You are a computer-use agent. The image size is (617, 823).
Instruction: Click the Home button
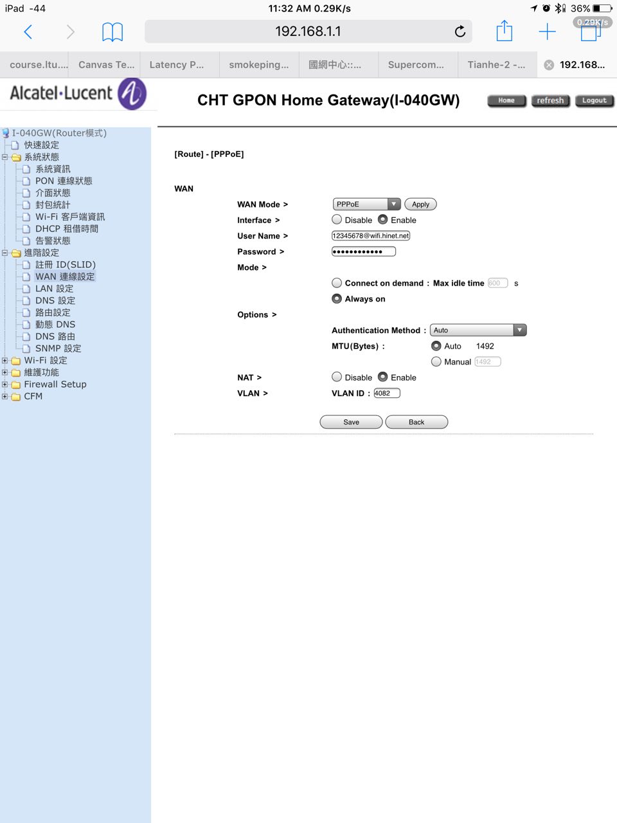(x=506, y=100)
